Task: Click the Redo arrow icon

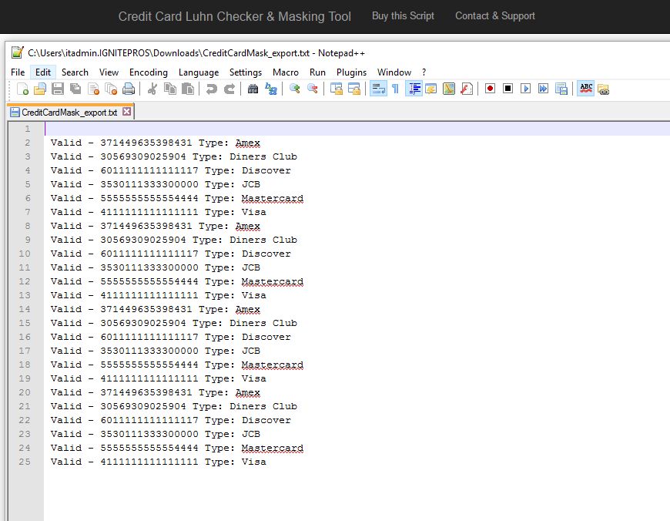Action: [229, 89]
